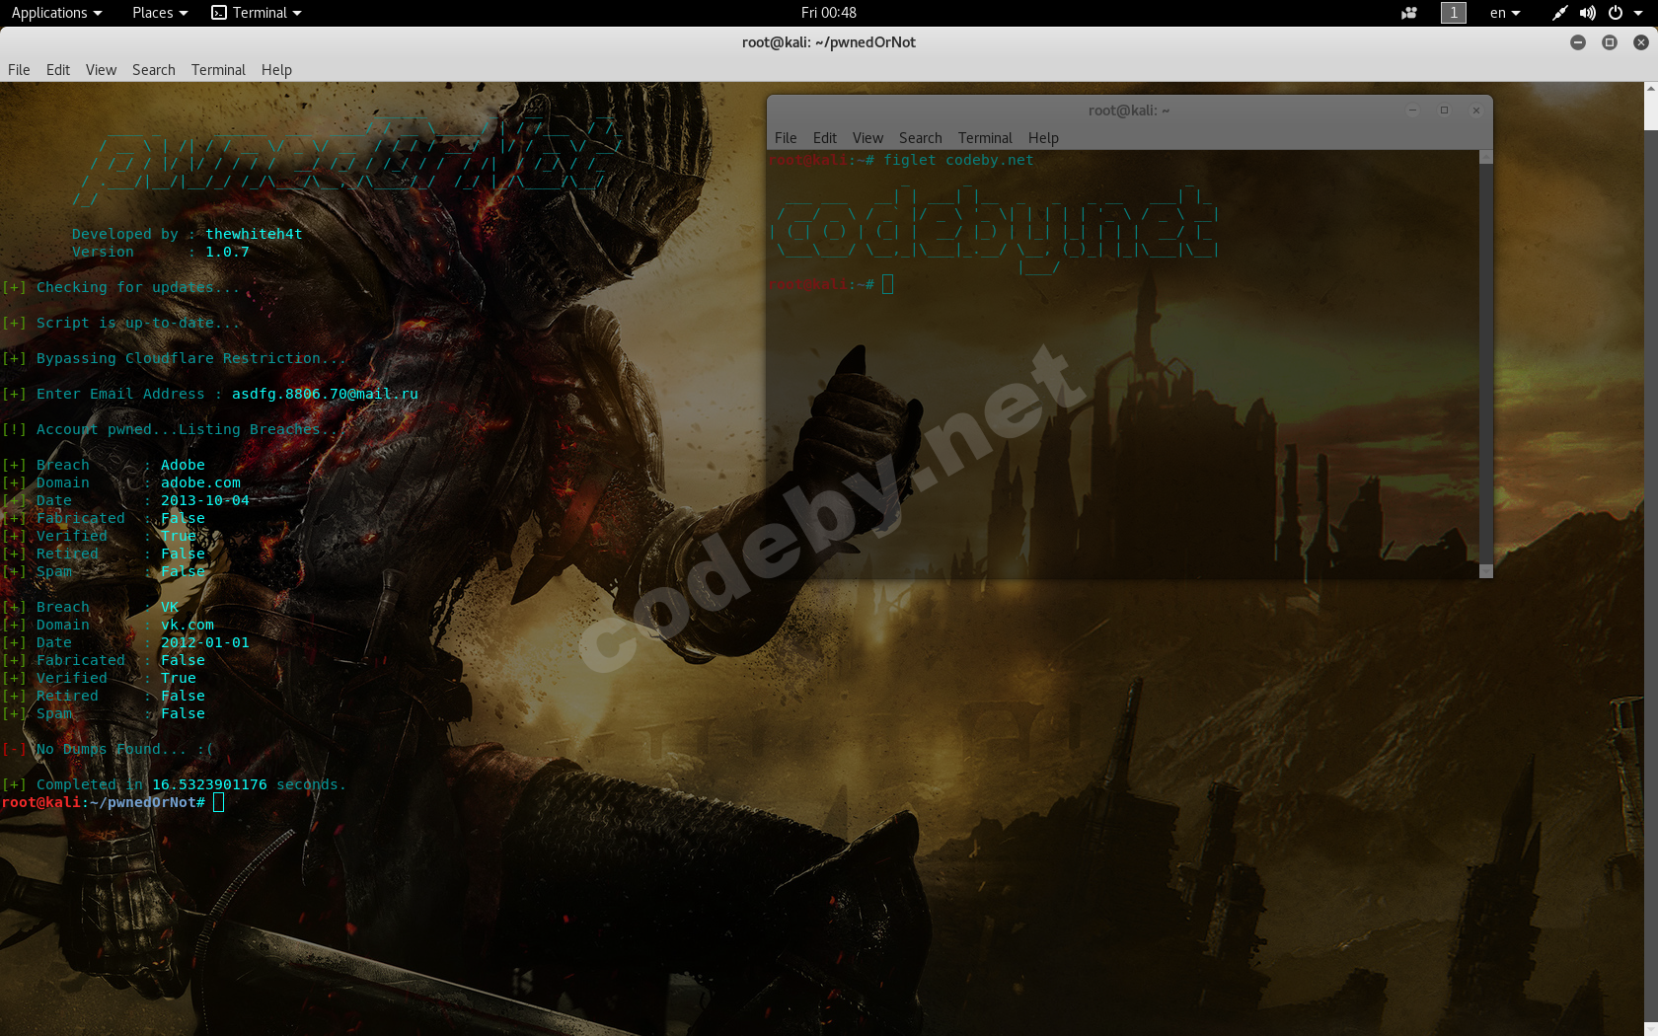The height and width of the screenshot is (1036, 1658).
Task: Click scroll-down arrow in small terminal scrollbar
Action: click(1486, 571)
